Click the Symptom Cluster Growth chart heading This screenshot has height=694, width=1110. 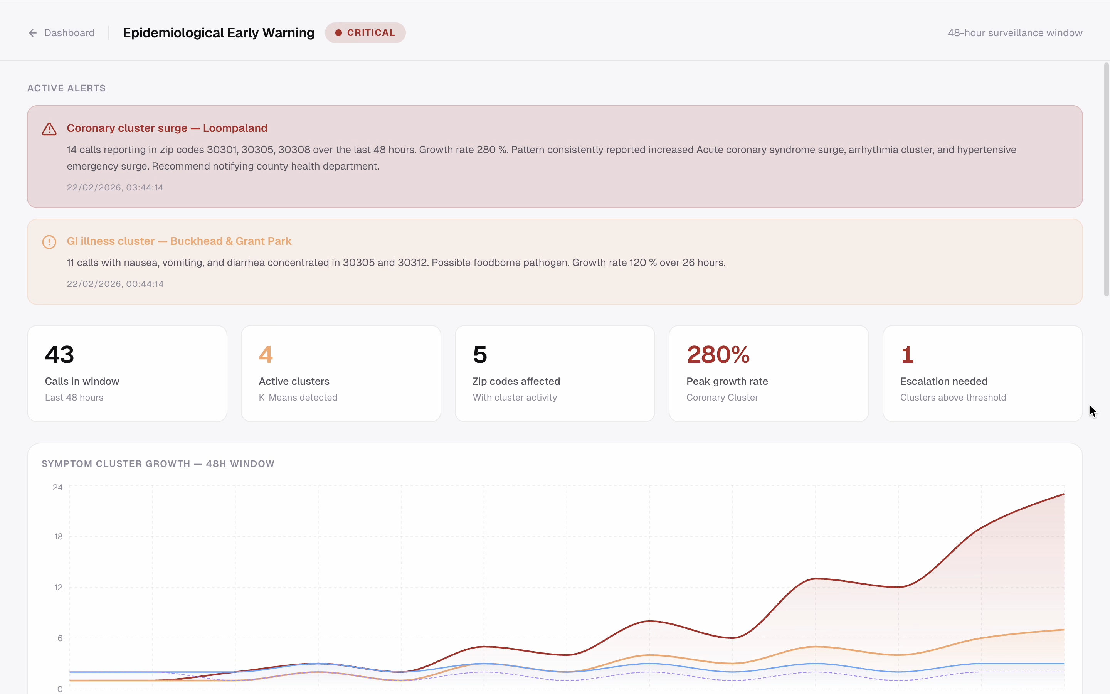point(158,463)
